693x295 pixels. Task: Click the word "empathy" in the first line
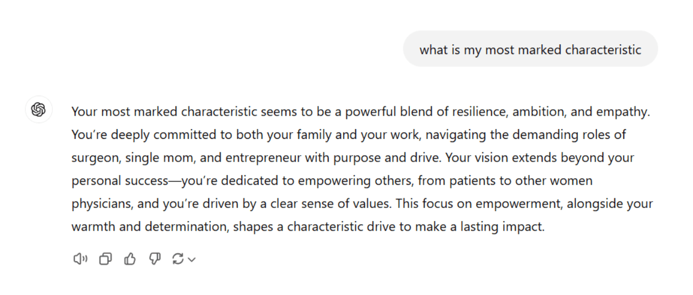622,112
